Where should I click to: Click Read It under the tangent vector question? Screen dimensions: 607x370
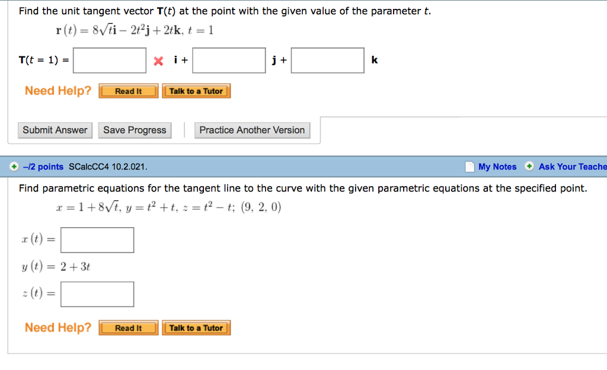128,91
